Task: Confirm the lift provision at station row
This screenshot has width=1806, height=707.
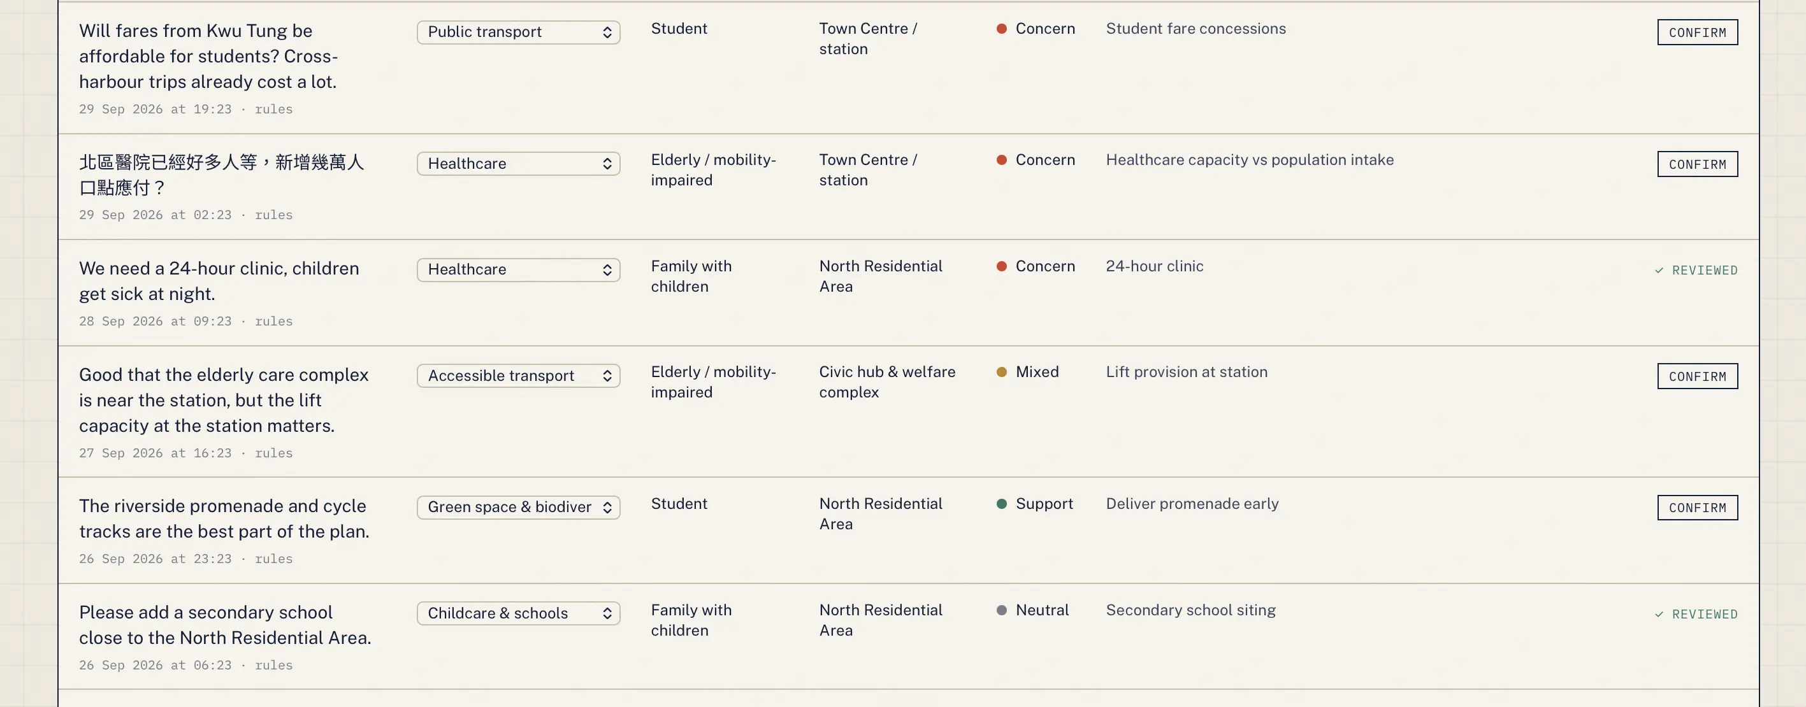Action: 1696,376
